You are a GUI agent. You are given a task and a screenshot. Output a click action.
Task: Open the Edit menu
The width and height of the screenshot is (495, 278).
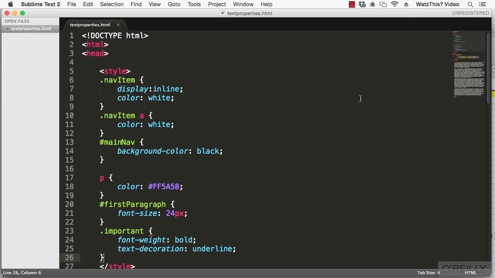pos(88,4)
